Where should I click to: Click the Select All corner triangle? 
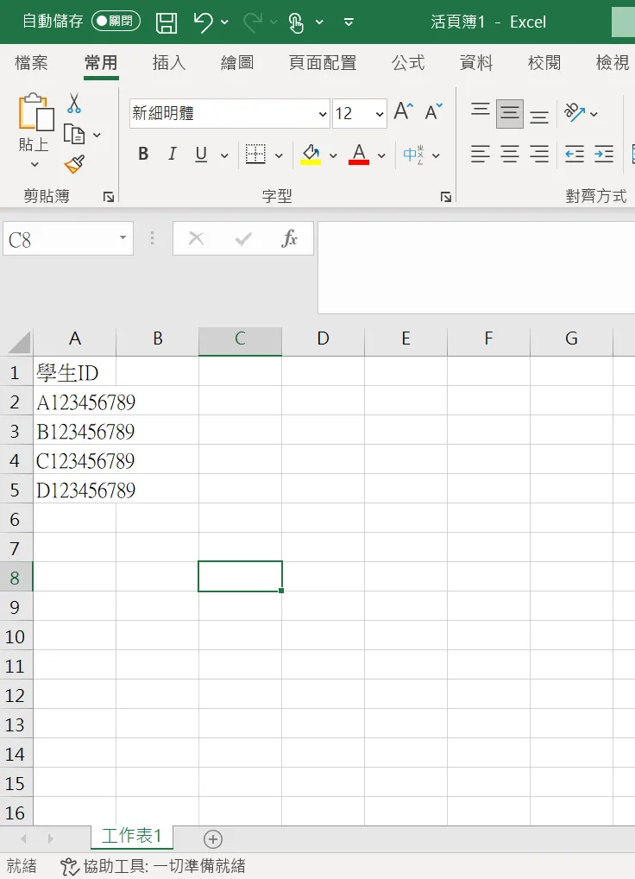coord(19,341)
